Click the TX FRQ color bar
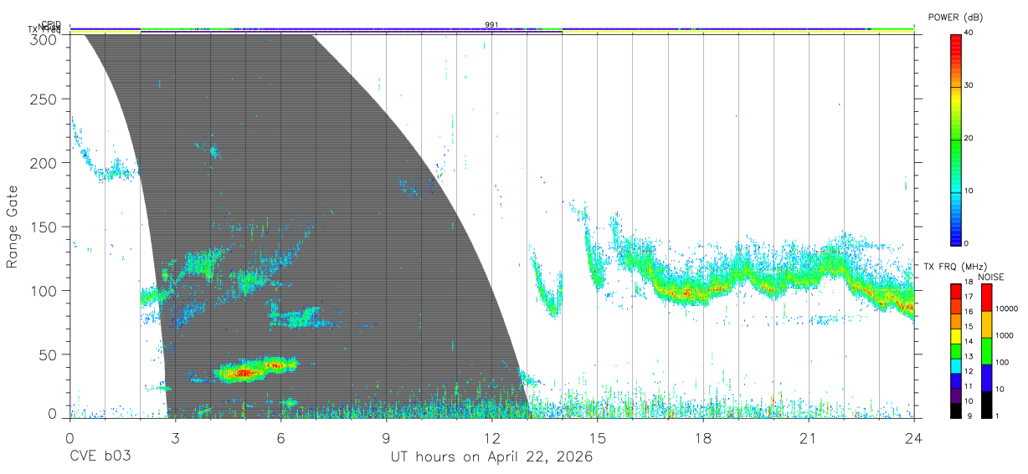The width and height of the screenshot is (1028, 474). tap(955, 350)
